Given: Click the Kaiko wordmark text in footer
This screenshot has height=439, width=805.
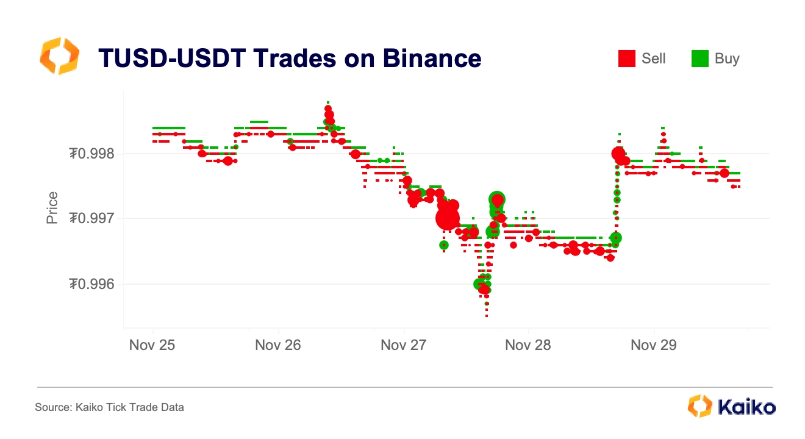Looking at the screenshot, I should pos(747,407).
